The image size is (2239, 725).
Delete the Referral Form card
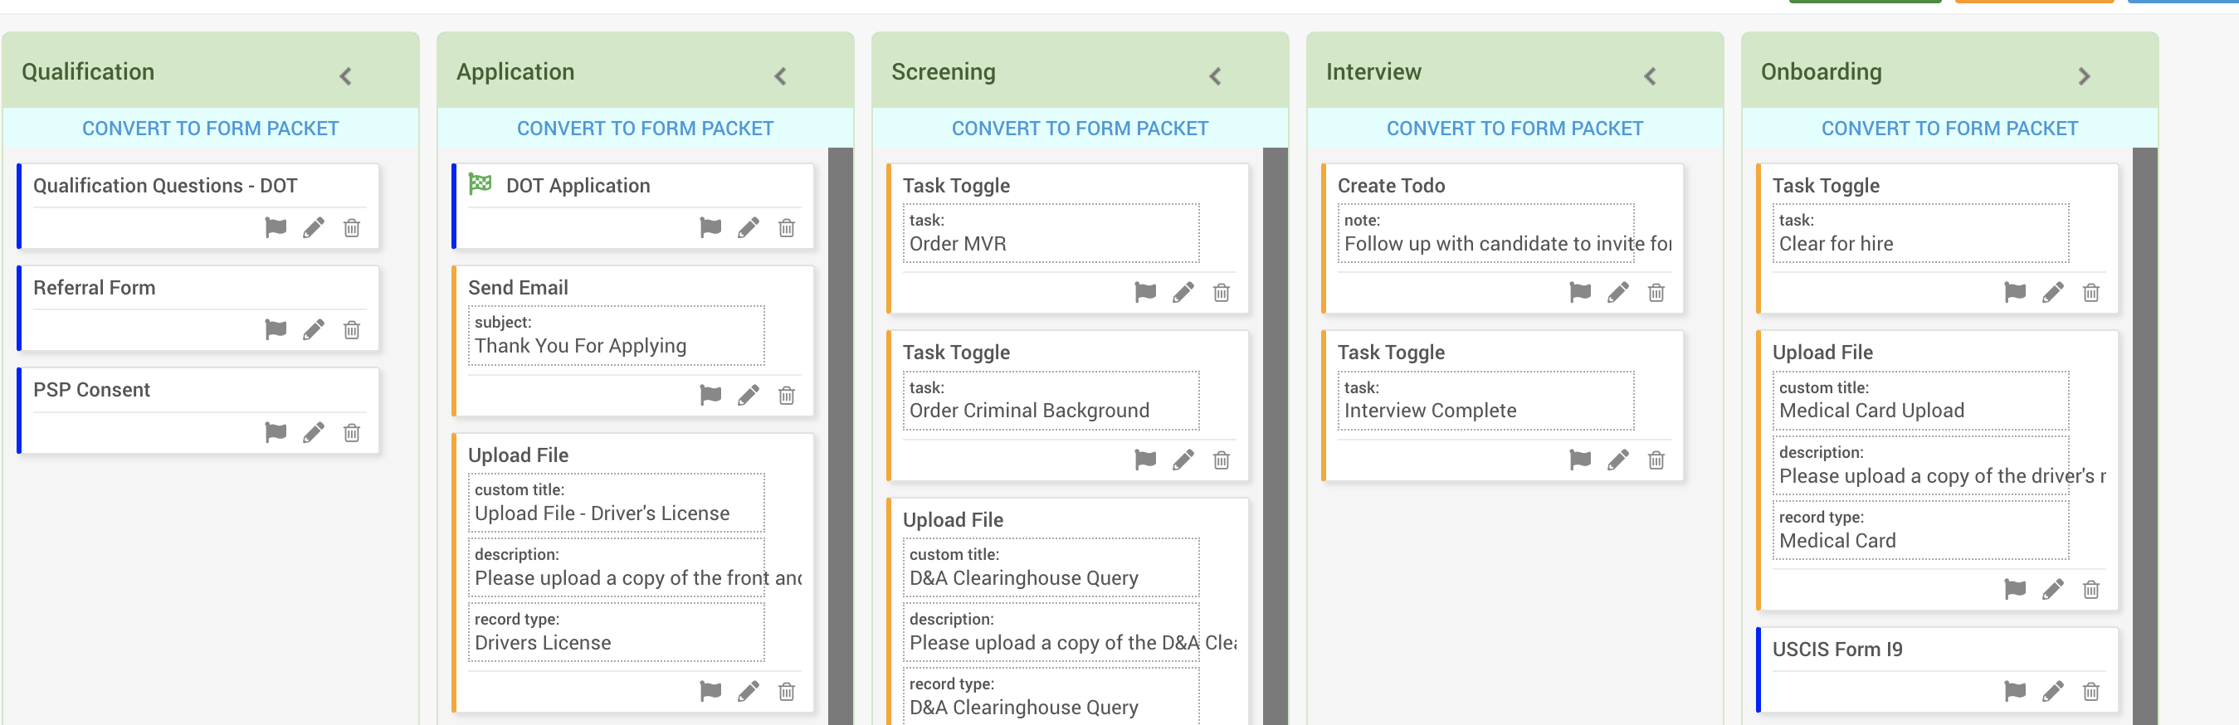tap(352, 329)
